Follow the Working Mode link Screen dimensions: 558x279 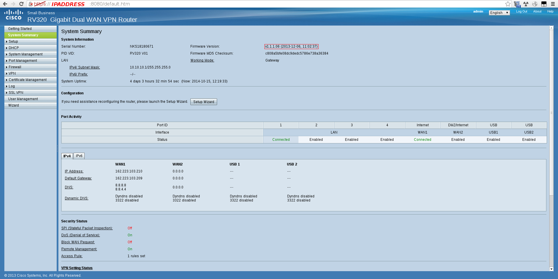[202, 60]
